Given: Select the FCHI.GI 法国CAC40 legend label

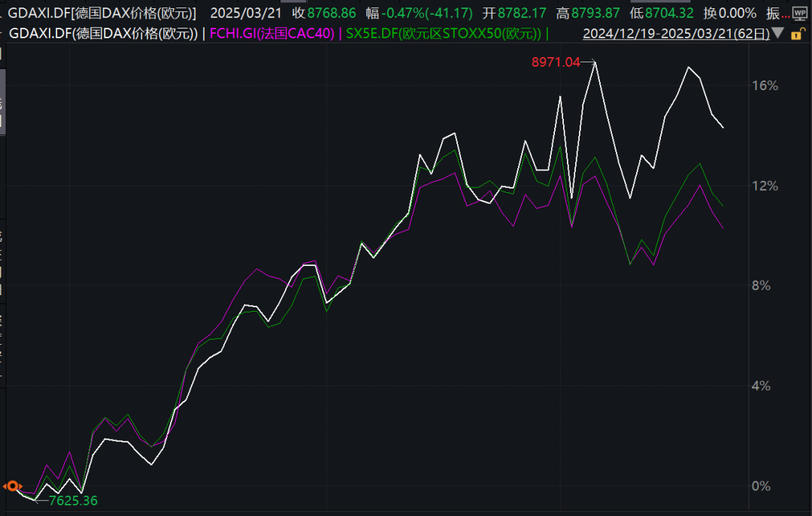Looking at the screenshot, I should (273, 34).
